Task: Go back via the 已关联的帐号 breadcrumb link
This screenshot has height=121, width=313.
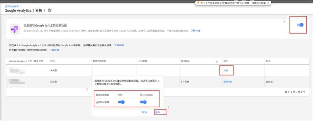Action: point(11,6)
